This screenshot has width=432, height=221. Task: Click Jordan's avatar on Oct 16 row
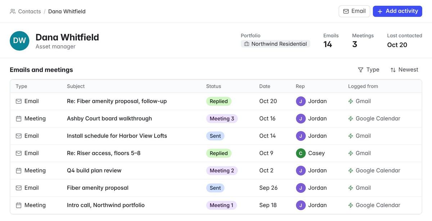point(301,118)
